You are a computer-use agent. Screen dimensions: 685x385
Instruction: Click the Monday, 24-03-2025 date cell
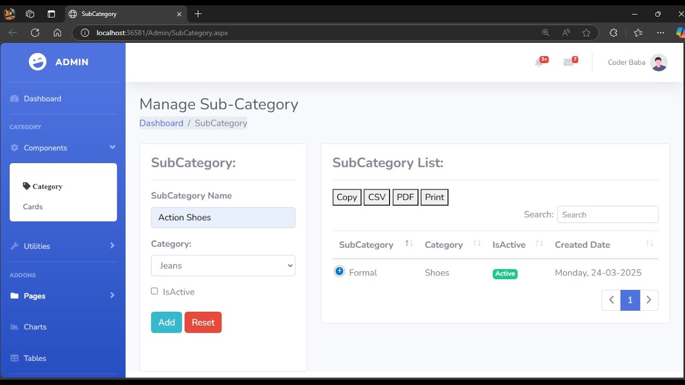pyautogui.click(x=598, y=273)
